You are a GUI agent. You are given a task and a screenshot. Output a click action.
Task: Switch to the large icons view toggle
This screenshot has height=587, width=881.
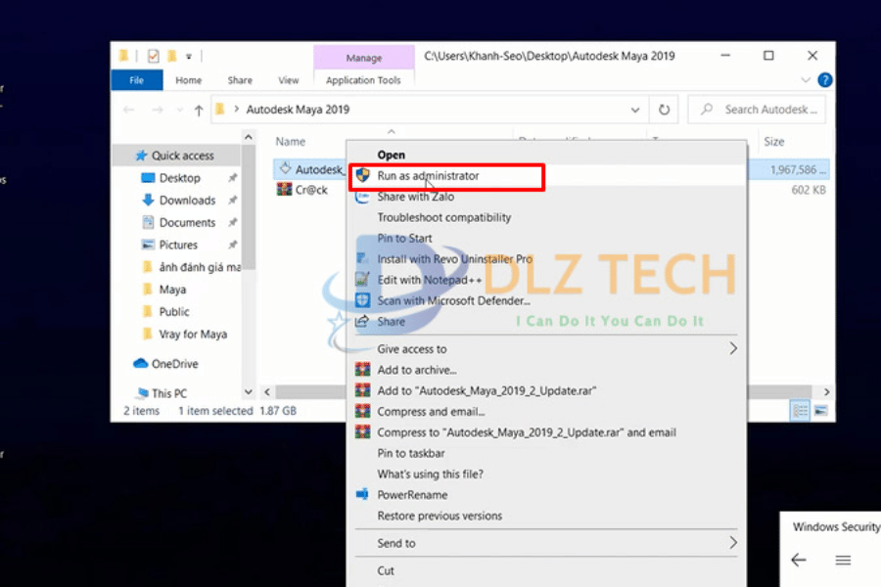click(x=821, y=411)
